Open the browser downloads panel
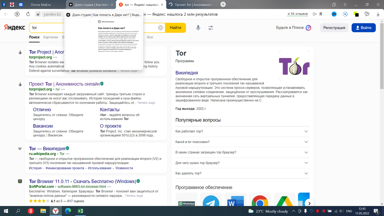 [378, 14]
